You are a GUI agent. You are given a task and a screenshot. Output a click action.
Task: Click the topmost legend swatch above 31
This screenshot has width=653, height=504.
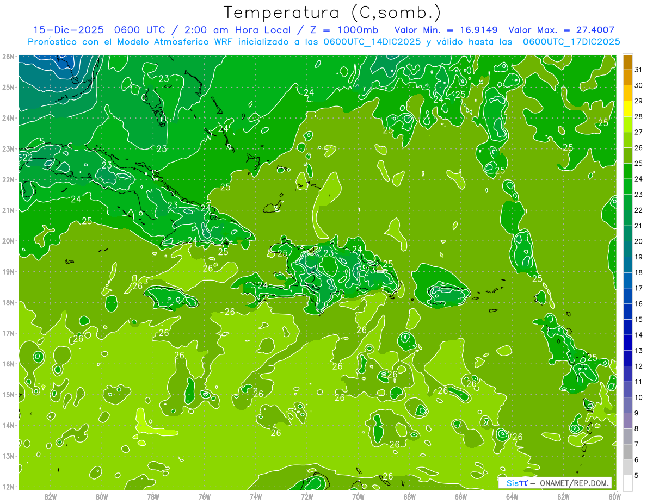627,62
